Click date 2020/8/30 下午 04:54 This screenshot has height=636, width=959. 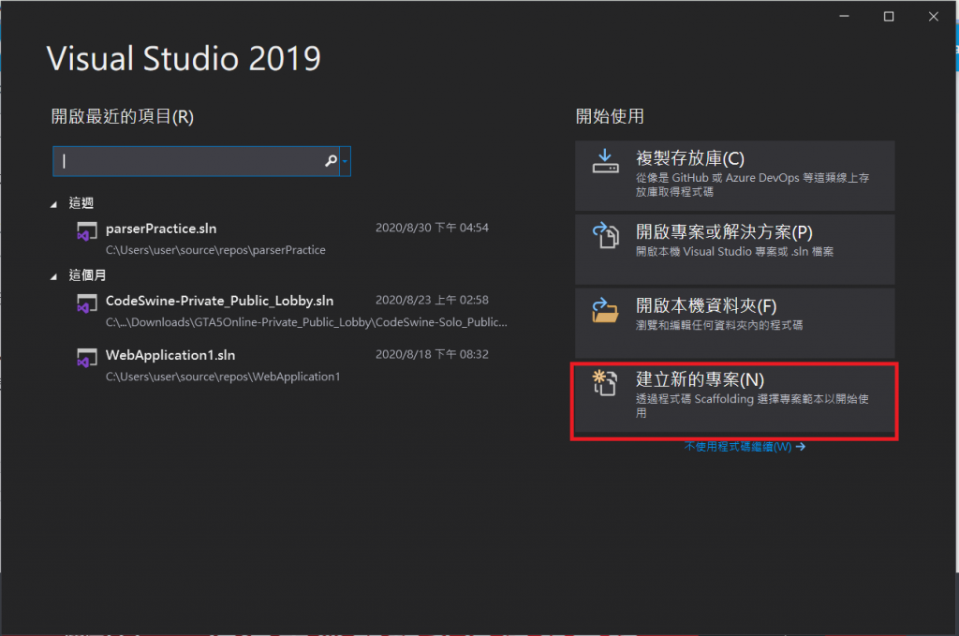(x=432, y=228)
